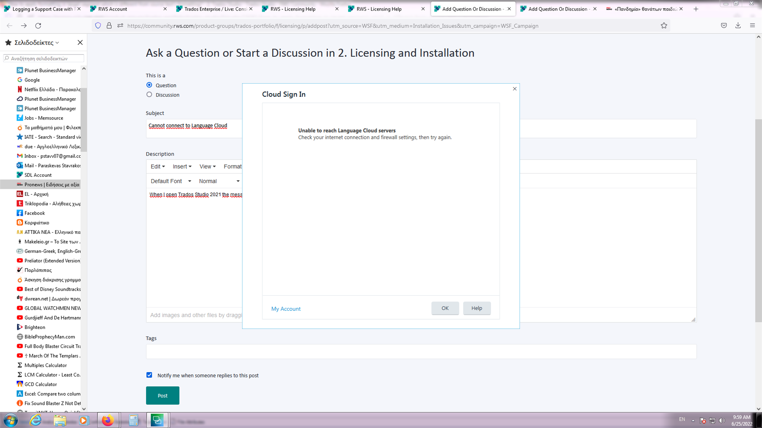Click the page reload icon
Viewport: 762px width, 428px height.
pyautogui.click(x=38, y=25)
